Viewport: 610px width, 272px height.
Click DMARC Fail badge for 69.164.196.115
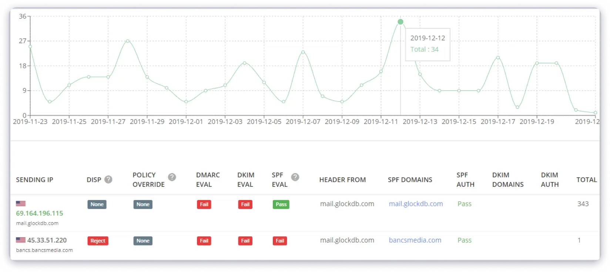[204, 204]
